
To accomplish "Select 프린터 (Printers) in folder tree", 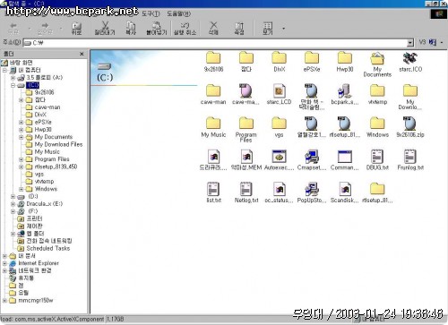I will point(34,218).
